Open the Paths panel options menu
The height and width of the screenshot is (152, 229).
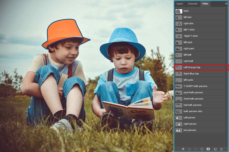[x=226, y=4]
